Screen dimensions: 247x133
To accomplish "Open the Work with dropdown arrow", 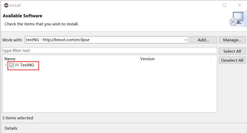I will click(x=185, y=40).
